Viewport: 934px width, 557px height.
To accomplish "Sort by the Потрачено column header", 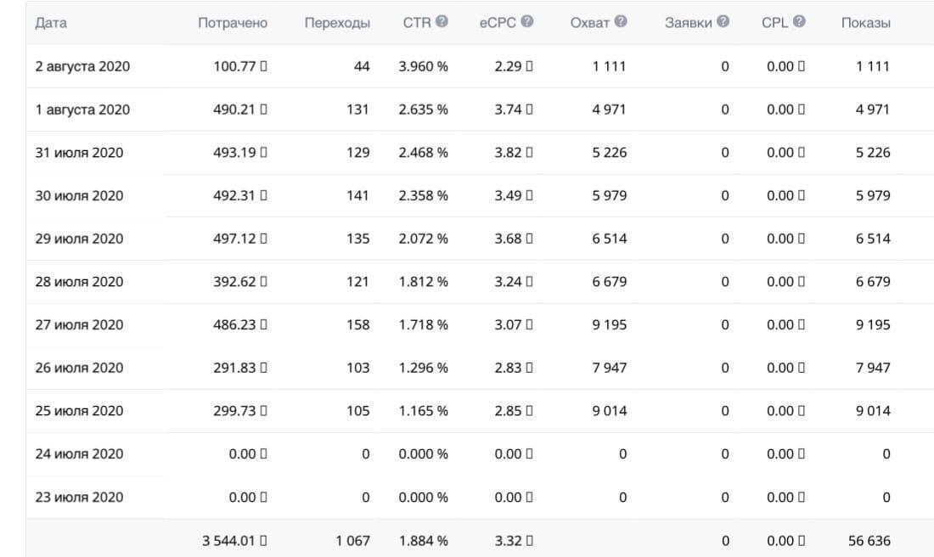I will click(x=232, y=23).
